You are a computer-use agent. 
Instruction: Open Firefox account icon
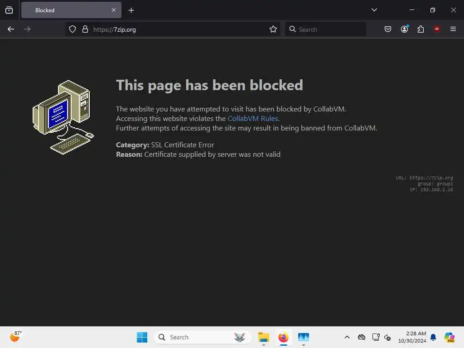point(404,29)
